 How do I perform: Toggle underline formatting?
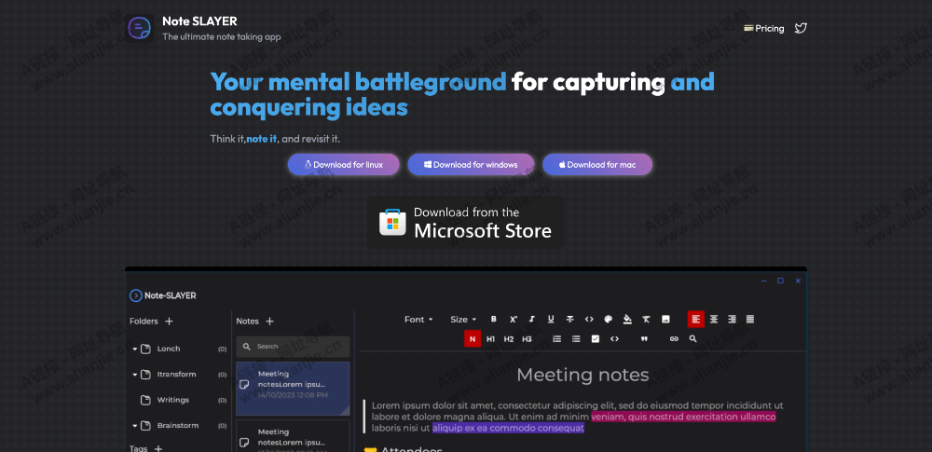[x=551, y=320]
